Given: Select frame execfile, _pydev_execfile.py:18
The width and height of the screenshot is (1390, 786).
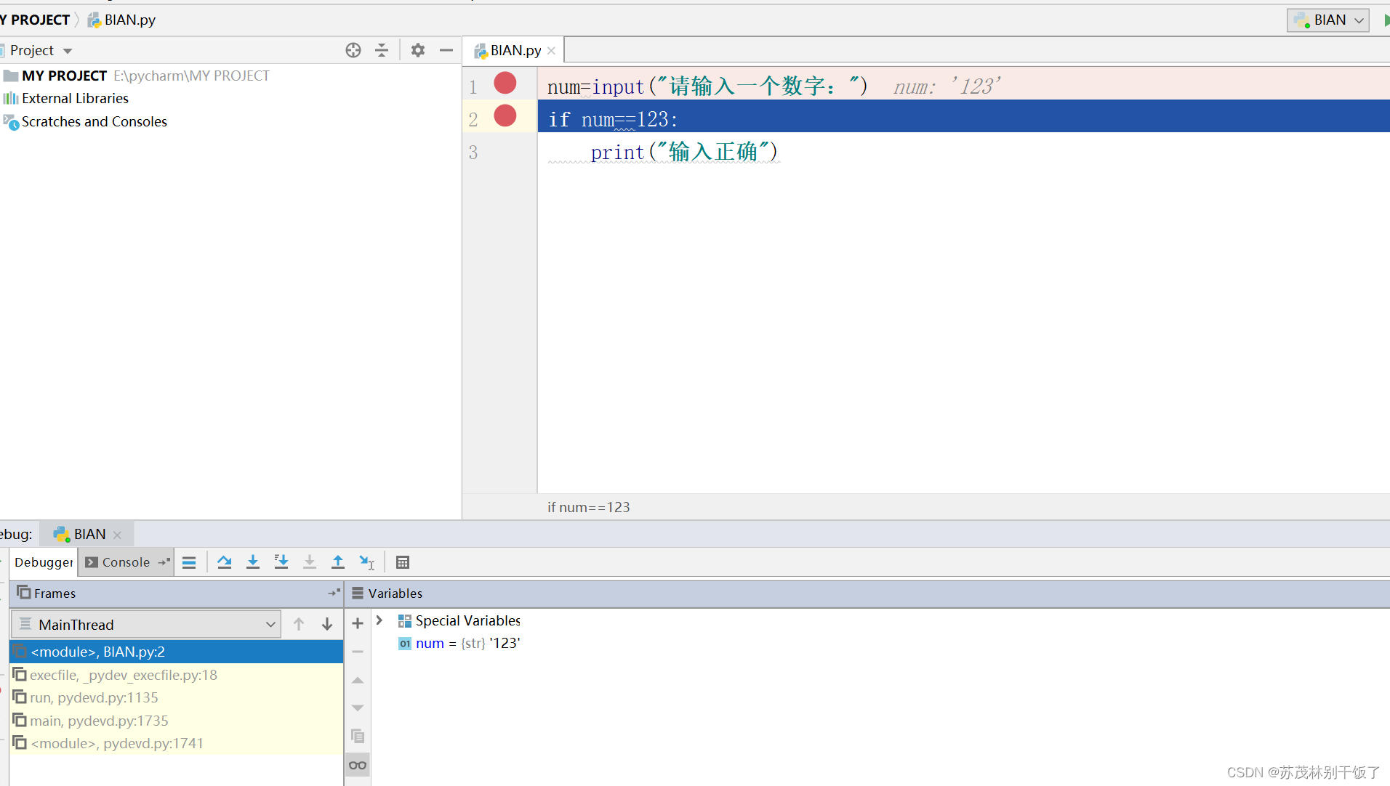Looking at the screenshot, I should tap(177, 675).
